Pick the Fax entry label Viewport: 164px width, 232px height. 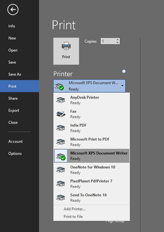pyautogui.click(x=73, y=111)
